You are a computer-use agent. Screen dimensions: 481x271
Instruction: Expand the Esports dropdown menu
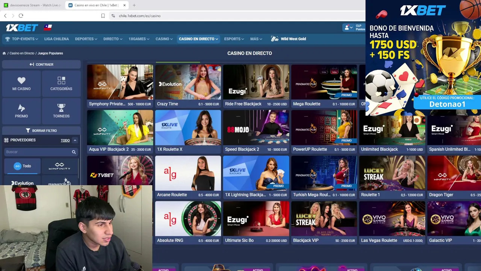click(x=234, y=39)
